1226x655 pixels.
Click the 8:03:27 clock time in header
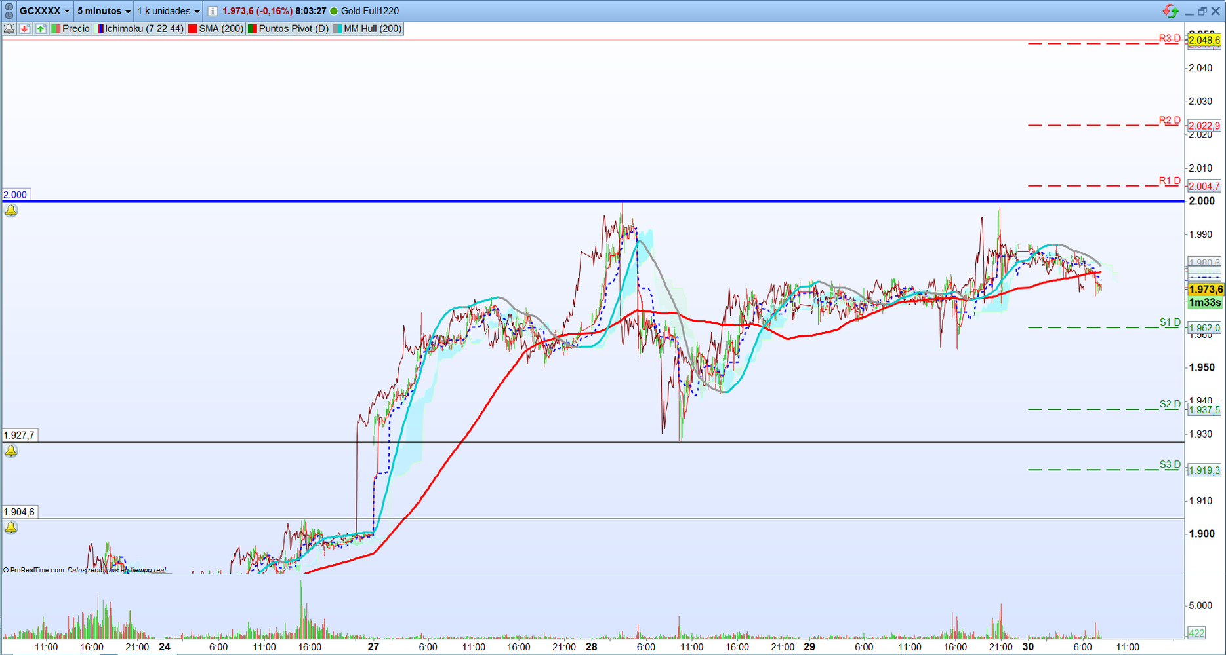[311, 11]
